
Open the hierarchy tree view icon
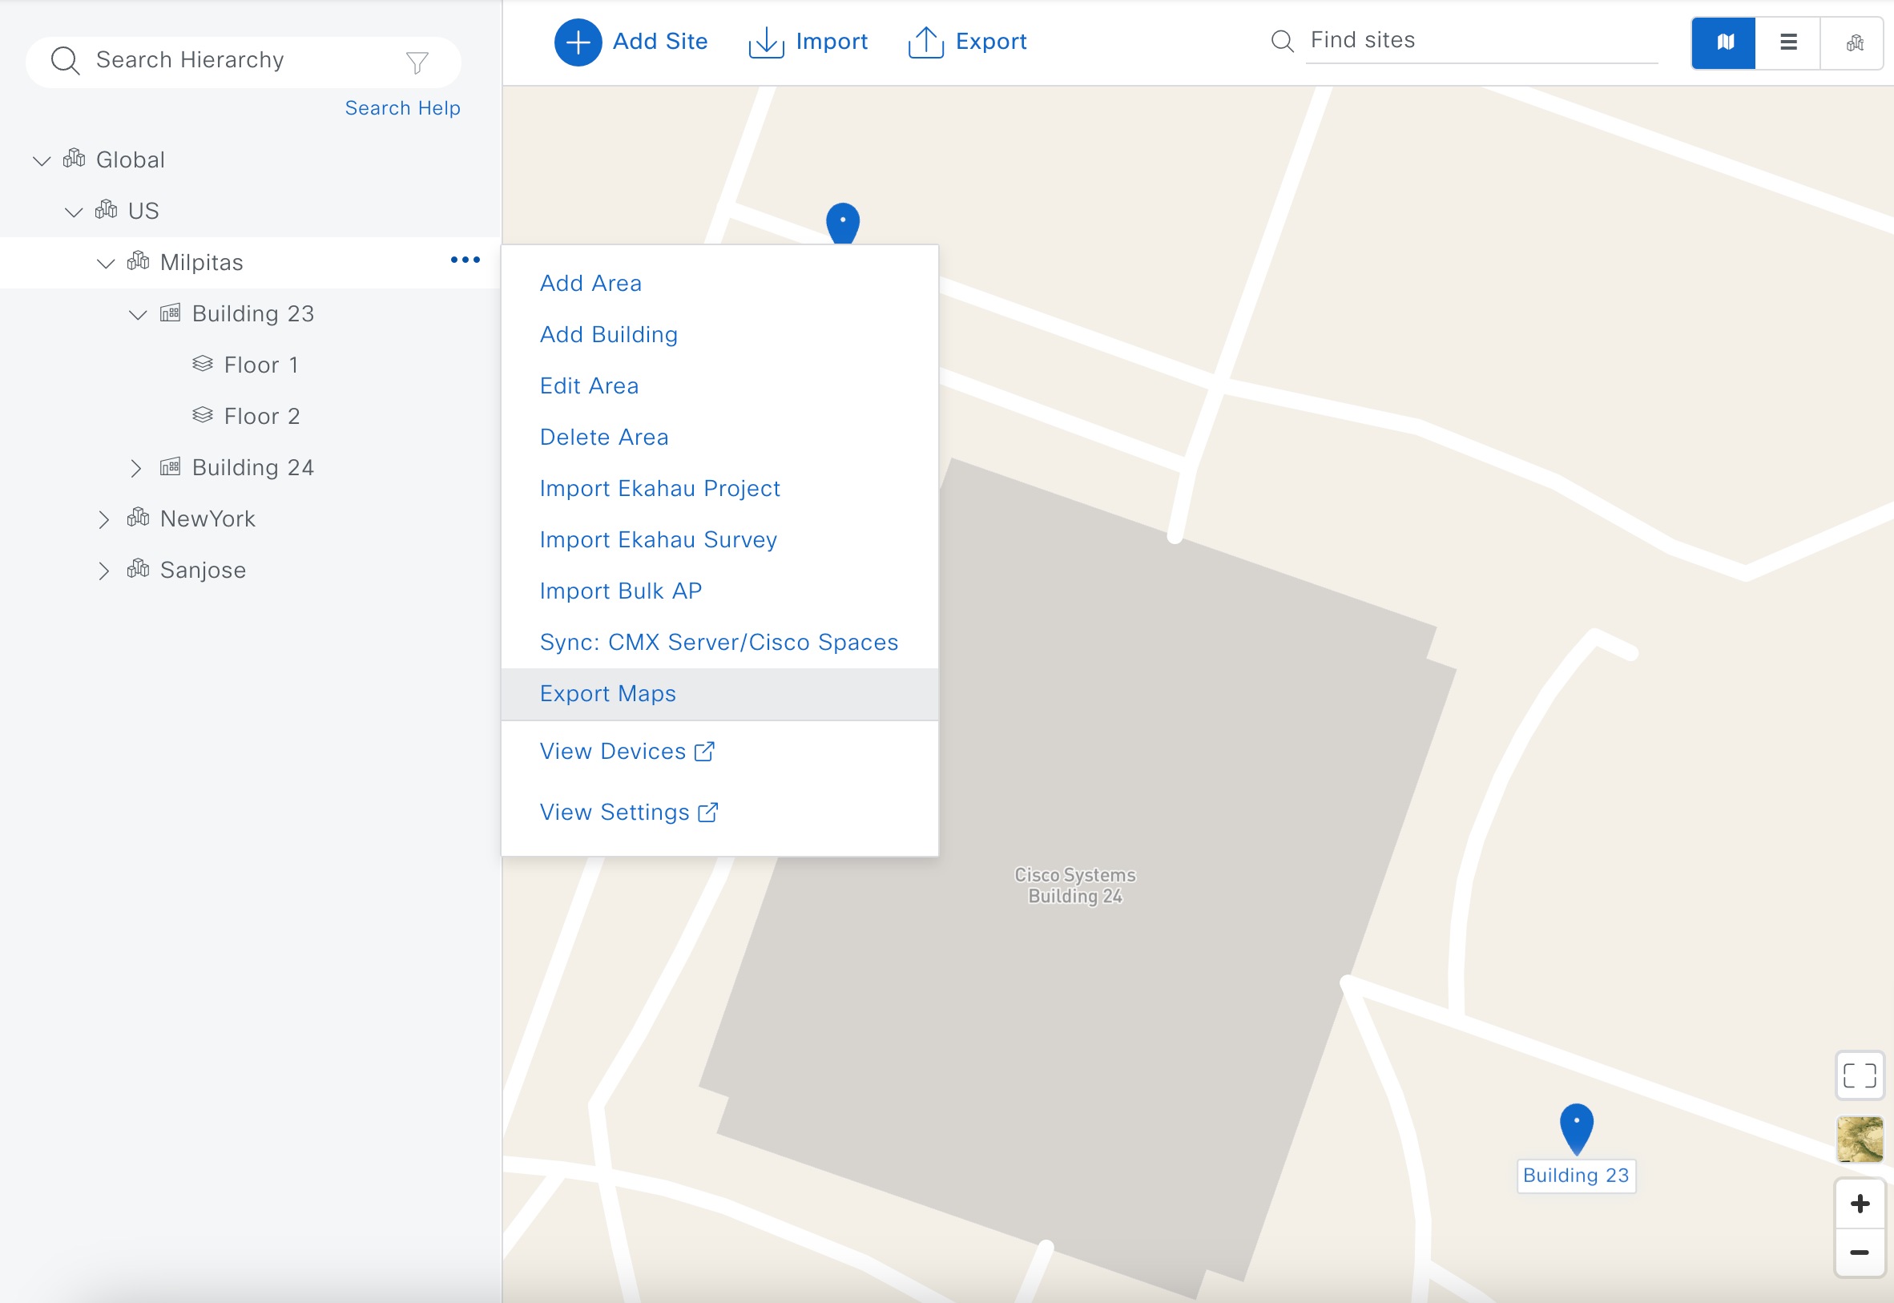(x=1853, y=42)
